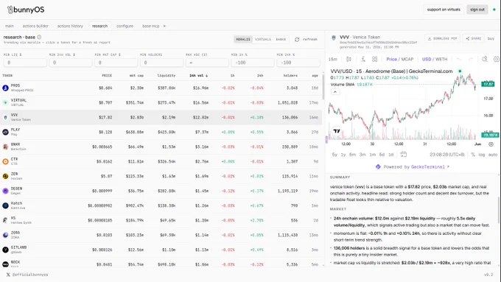This screenshot has width=501, height=282.
Task: Switch chart to MCAP mode
Action: (x=407, y=59)
